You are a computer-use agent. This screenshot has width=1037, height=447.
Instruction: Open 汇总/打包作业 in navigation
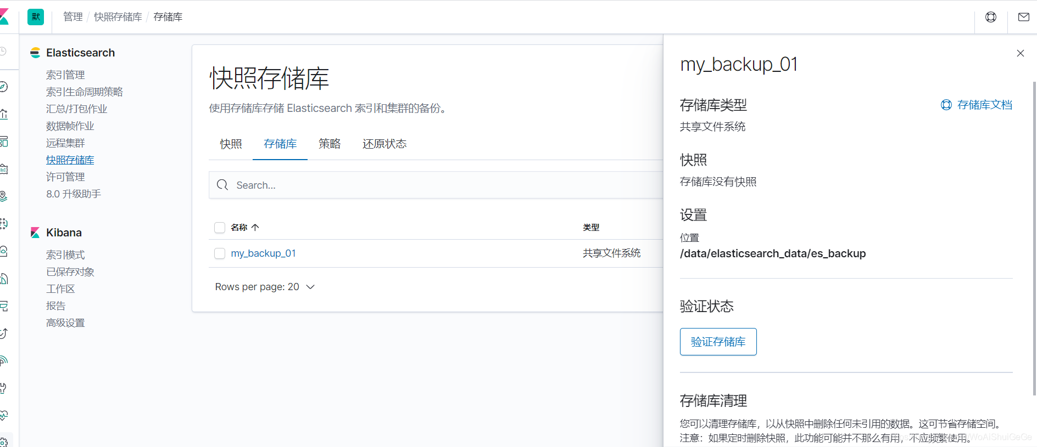pyautogui.click(x=76, y=109)
